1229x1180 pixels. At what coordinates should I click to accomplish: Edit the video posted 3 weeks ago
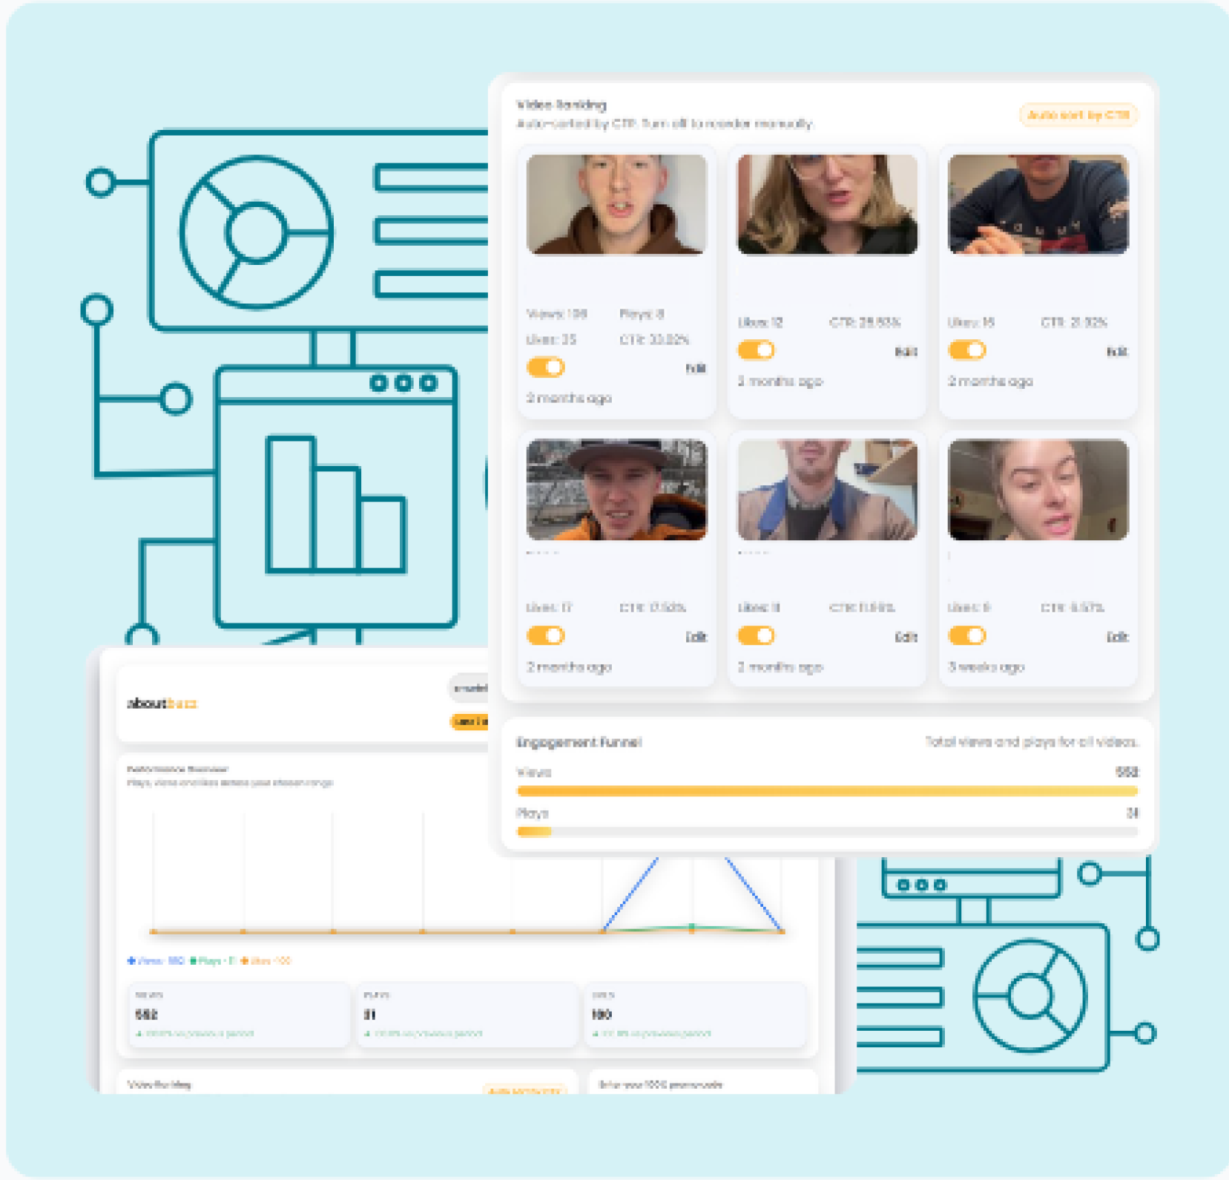tap(1116, 637)
